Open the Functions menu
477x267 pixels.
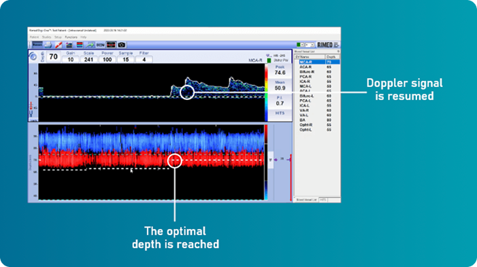[x=71, y=37]
